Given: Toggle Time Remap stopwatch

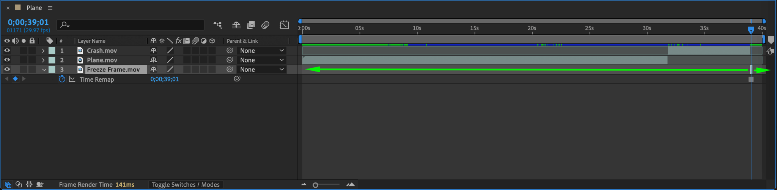Looking at the screenshot, I should coord(62,79).
